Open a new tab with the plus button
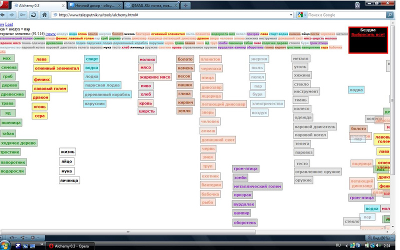Viewport: 400px width, 250px height. tap(186, 4)
